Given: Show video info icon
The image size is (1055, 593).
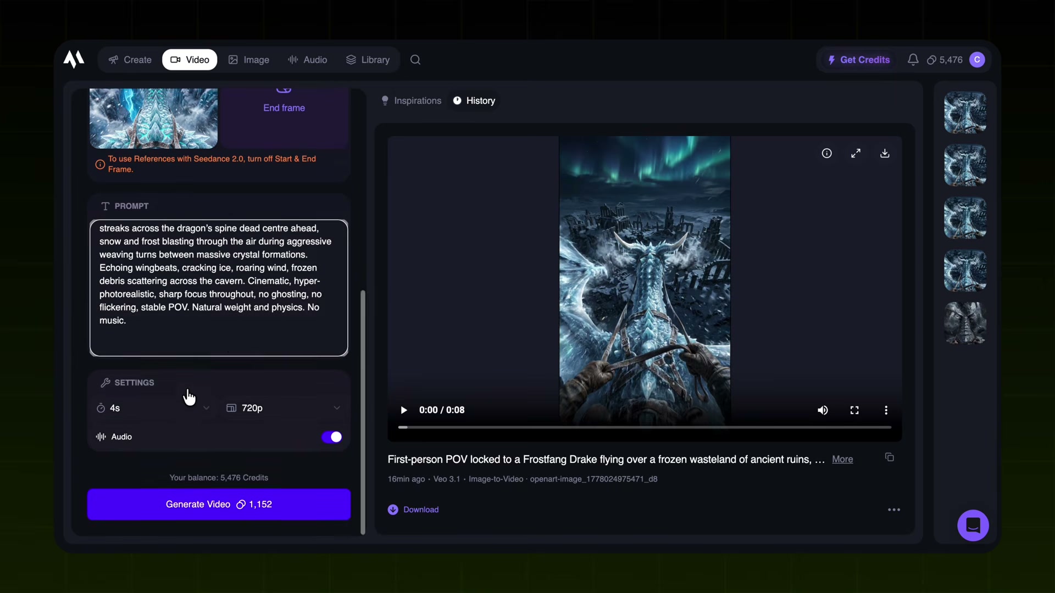Looking at the screenshot, I should (826, 153).
